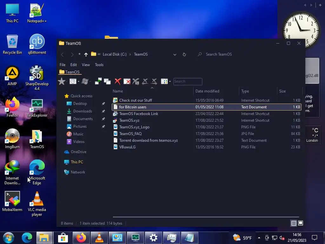Open the Start button orb
The image size is (325, 244).
pos(9,238)
